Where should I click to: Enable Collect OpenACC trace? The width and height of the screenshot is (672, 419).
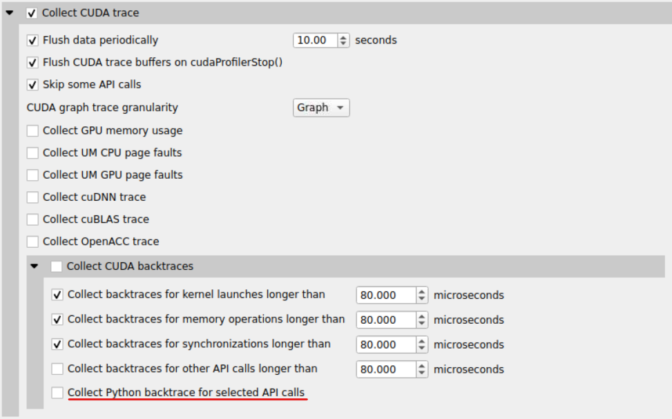pyautogui.click(x=31, y=241)
